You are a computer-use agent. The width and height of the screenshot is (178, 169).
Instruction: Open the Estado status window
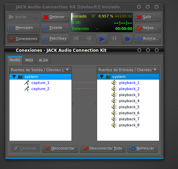coord(55,28)
